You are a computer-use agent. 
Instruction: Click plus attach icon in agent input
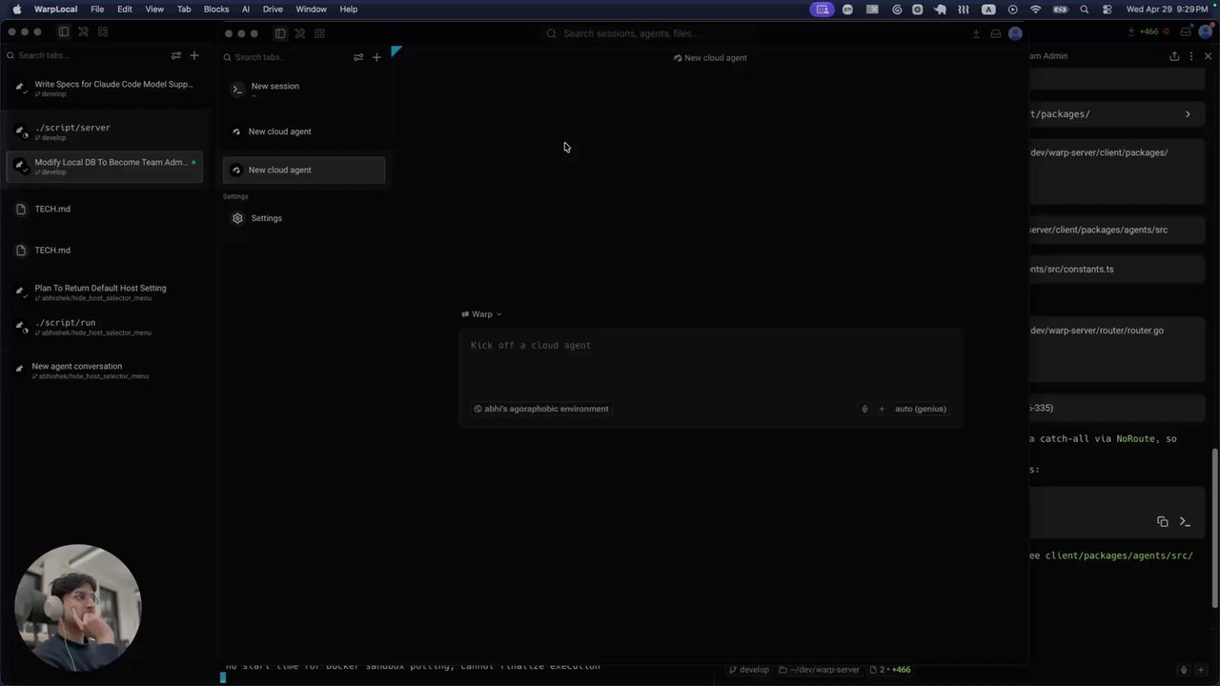tap(882, 409)
